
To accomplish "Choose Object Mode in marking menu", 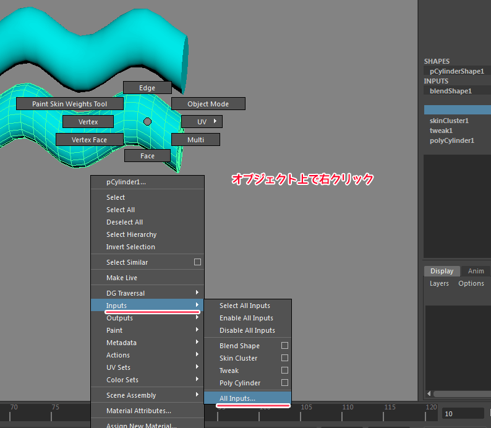I will (208, 104).
